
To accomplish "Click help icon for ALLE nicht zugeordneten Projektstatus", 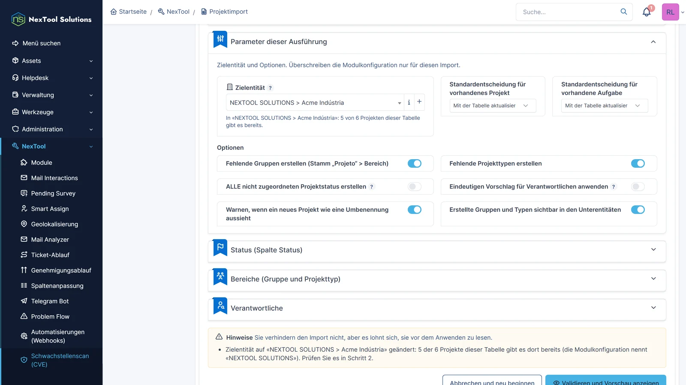I will point(372,187).
